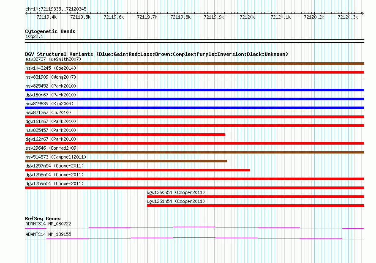376x263 pixels.
Task: Click brown esv29646 complex bar
Action: point(194,152)
